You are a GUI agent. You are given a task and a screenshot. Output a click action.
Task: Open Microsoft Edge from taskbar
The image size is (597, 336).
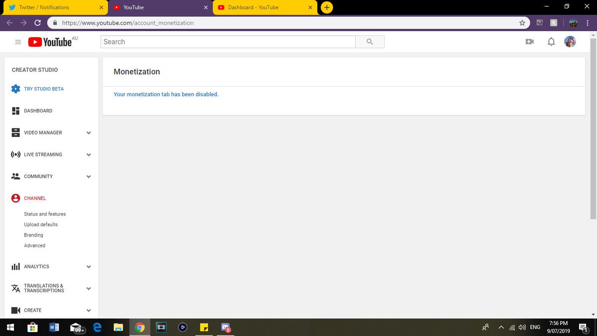pos(97,327)
